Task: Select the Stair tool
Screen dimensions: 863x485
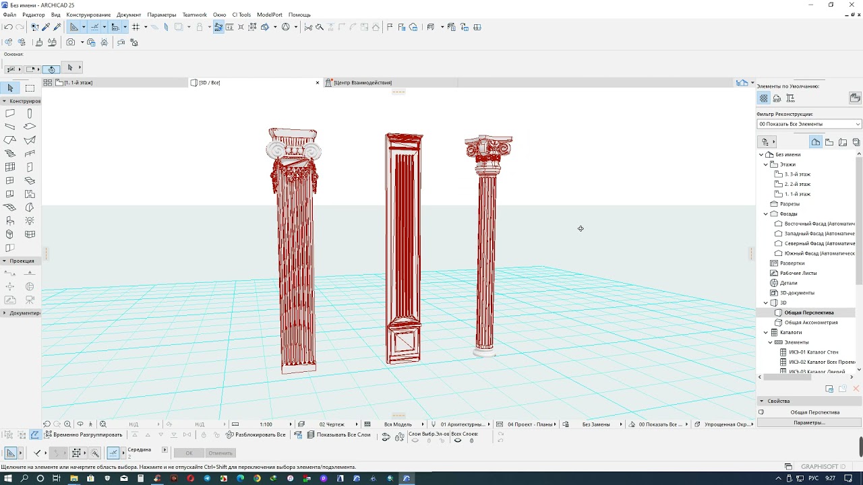Action: tap(10, 154)
